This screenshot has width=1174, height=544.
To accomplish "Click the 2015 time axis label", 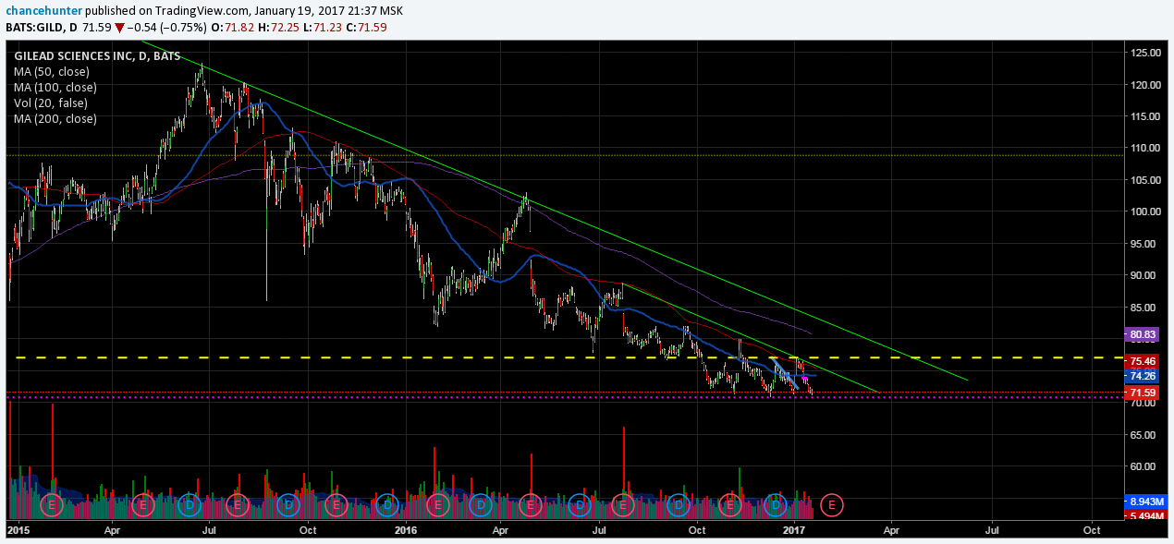I will pos(19,531).
